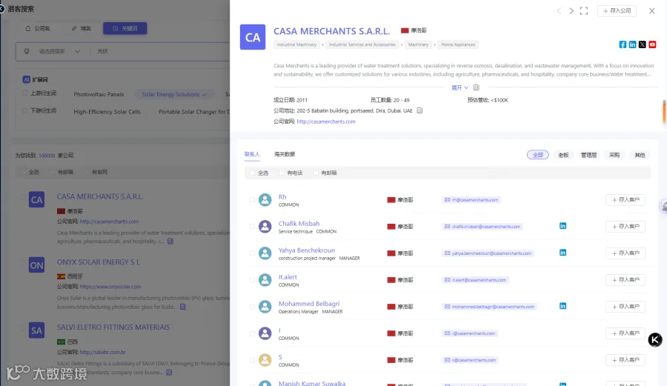This screenshot has width=667, height=386.
Task: Go to next company with right arrow
Action: (x=571, y=11)
